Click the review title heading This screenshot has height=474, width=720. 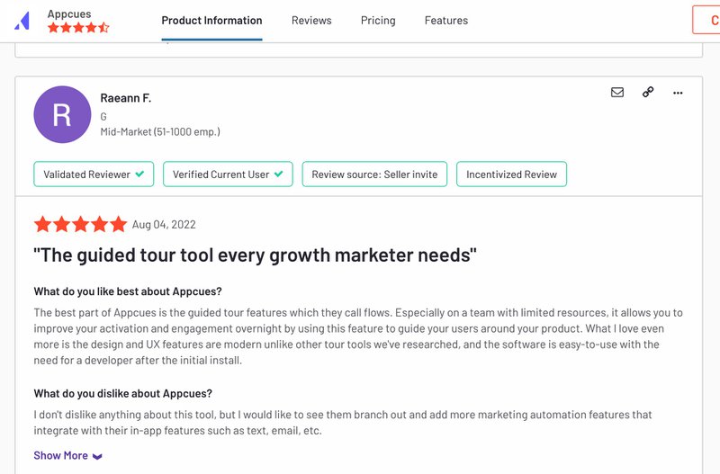click(255, 255)
